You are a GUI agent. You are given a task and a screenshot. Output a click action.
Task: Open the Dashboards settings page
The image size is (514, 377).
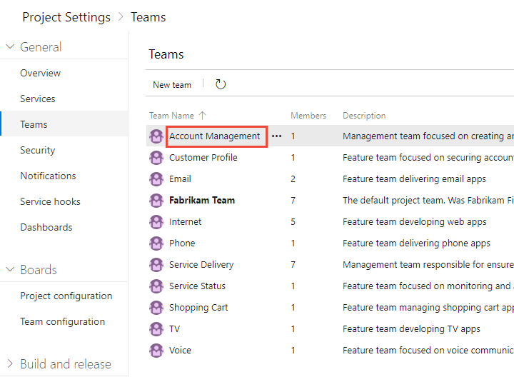pos(46,227)
